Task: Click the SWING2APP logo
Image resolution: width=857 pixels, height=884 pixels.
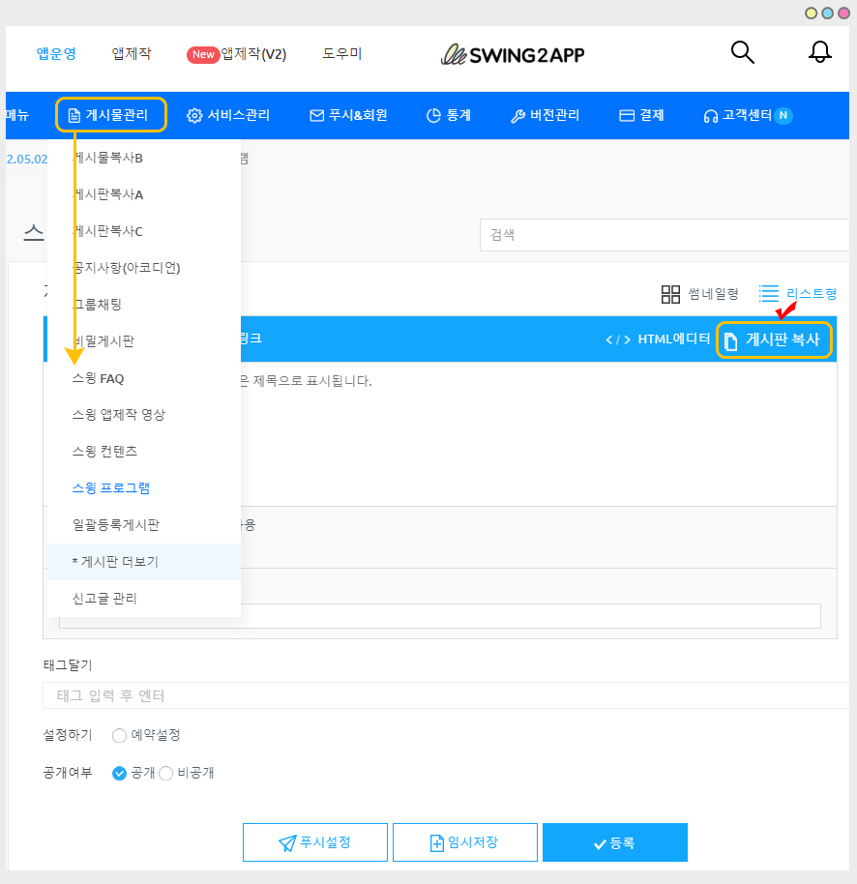Action: 513,54
